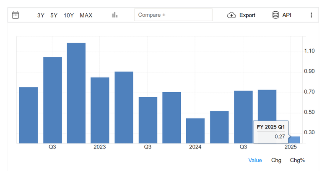Click the Export label

247,15
